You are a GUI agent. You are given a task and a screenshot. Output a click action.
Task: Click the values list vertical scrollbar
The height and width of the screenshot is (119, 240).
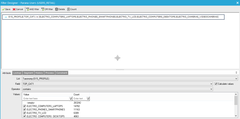click(236, 101)
